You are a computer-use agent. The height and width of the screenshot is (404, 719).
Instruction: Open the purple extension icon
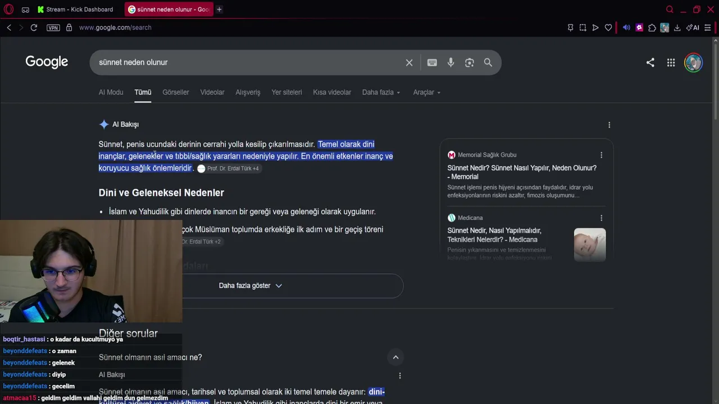(x=639, y=27)
